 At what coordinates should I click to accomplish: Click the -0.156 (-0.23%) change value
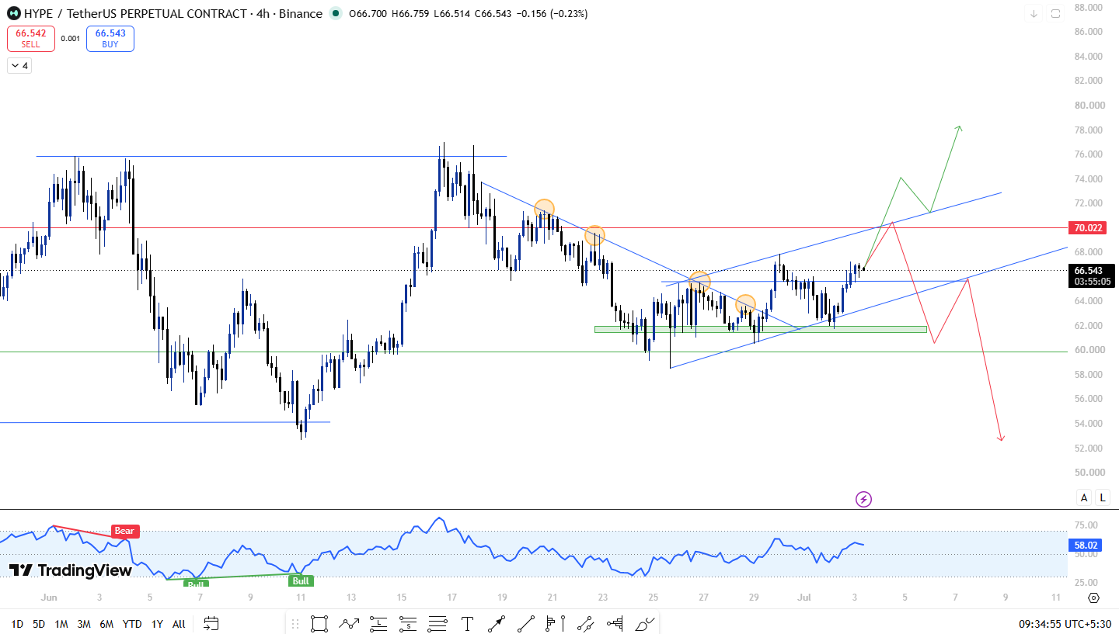tap(551, 13)
